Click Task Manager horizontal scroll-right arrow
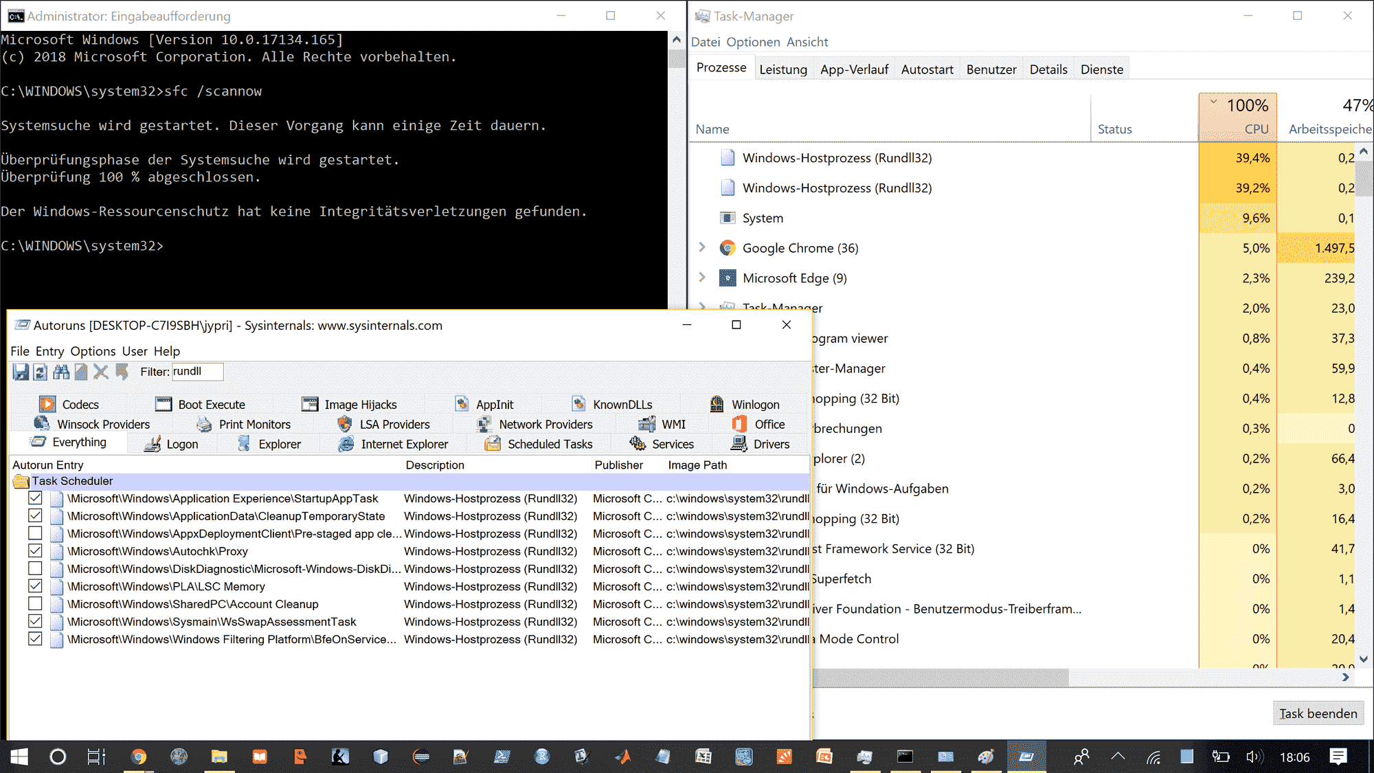This screenshot has height=773, width=1374. (x=1346, y=677)
